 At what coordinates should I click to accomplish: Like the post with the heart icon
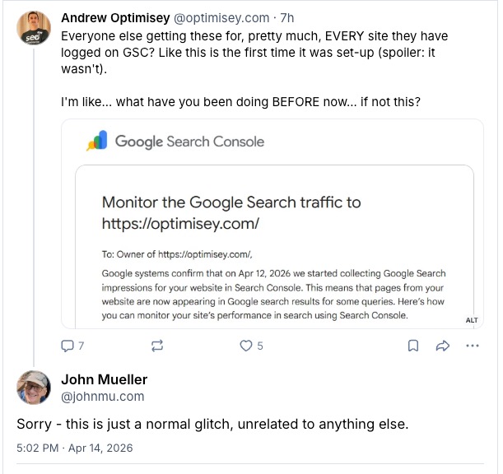click(245, 346)
